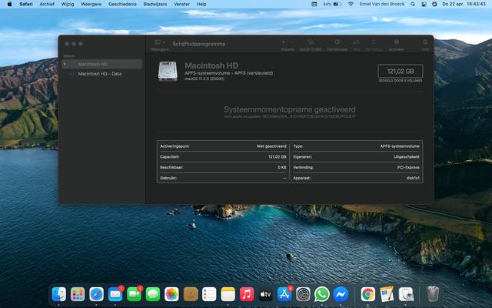Add a volume with the plus button
This screenshot has height=308, width=492.
tap(283, 42)
